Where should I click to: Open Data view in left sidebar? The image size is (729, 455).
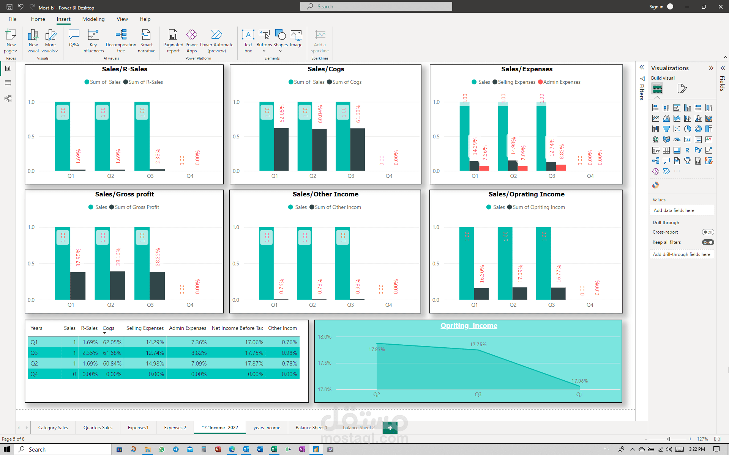[x=8, y=83]
